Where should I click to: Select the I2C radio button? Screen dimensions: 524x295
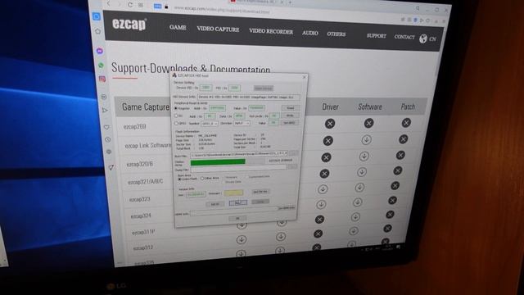(x=176, y=116)
